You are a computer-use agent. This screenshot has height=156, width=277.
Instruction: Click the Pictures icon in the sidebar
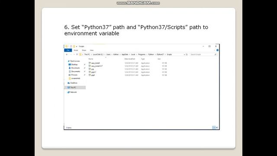coord(70,75)
